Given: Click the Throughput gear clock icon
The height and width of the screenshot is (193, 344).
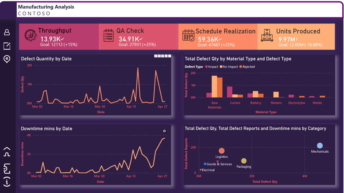Looking at the screenshot, I should pos(31,35).
